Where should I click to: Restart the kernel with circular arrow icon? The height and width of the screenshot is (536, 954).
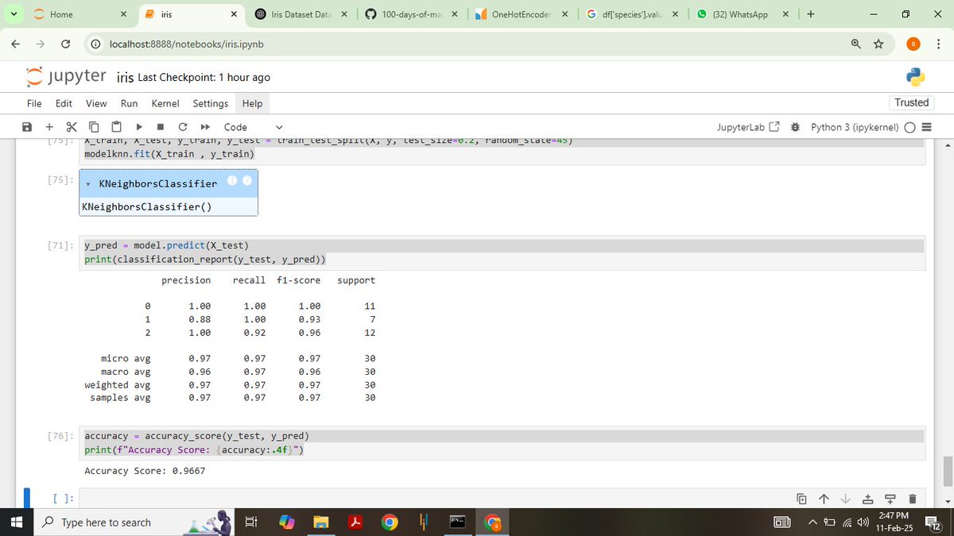(183, 127)
